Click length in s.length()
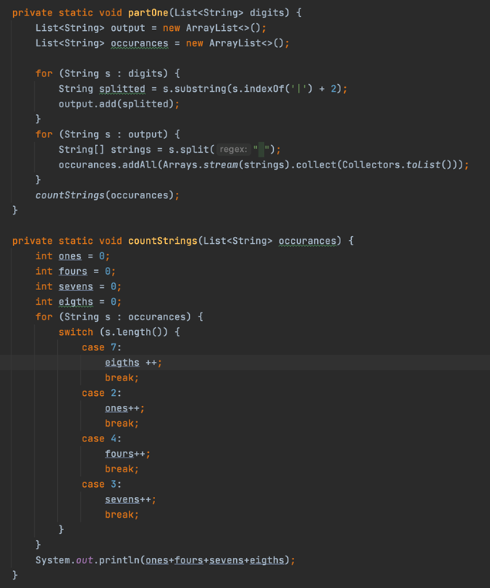The image size is (490, 588). tap(133, 333)
